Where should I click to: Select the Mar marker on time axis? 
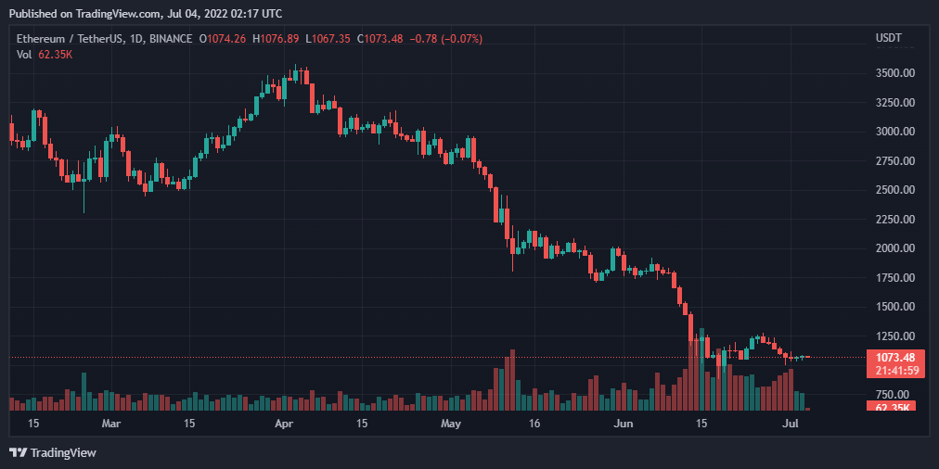click(111, 424)
